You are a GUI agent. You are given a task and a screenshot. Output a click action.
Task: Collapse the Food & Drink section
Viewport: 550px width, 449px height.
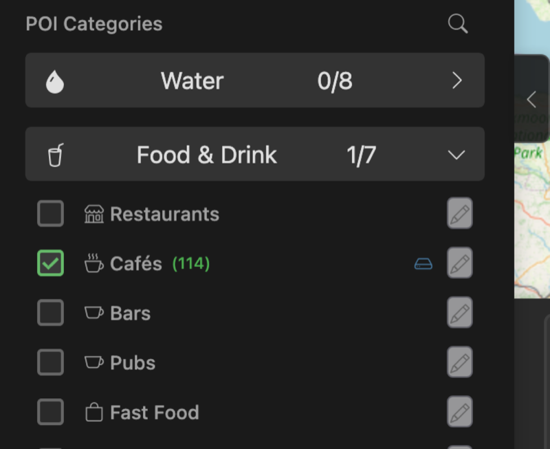pos(457,155)
